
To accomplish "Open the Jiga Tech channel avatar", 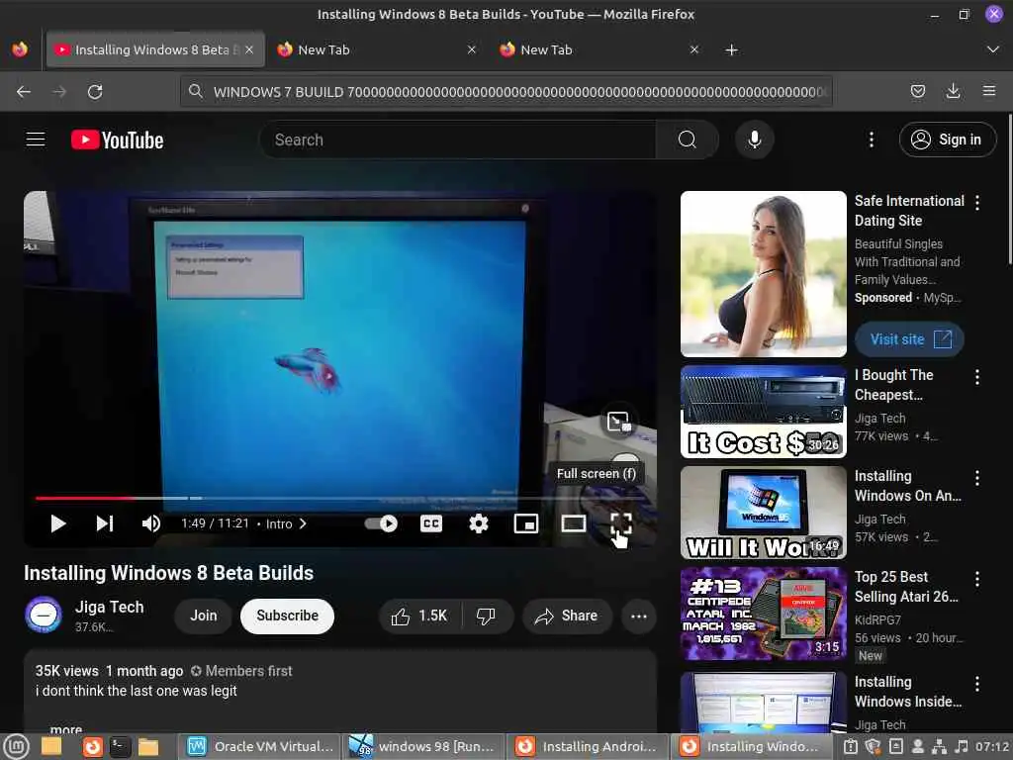I will [x=44, y=615].
